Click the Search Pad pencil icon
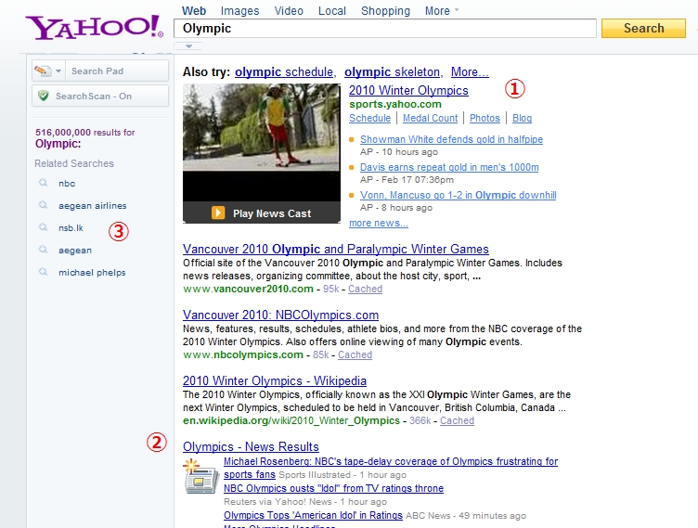Image resolution: width=698 pixels, height=528 pixels. pos(44,71)
